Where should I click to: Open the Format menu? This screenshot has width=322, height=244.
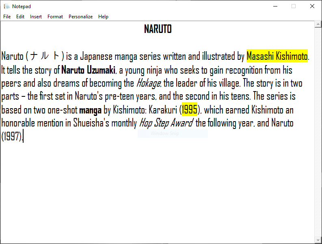tap(55, 17)
